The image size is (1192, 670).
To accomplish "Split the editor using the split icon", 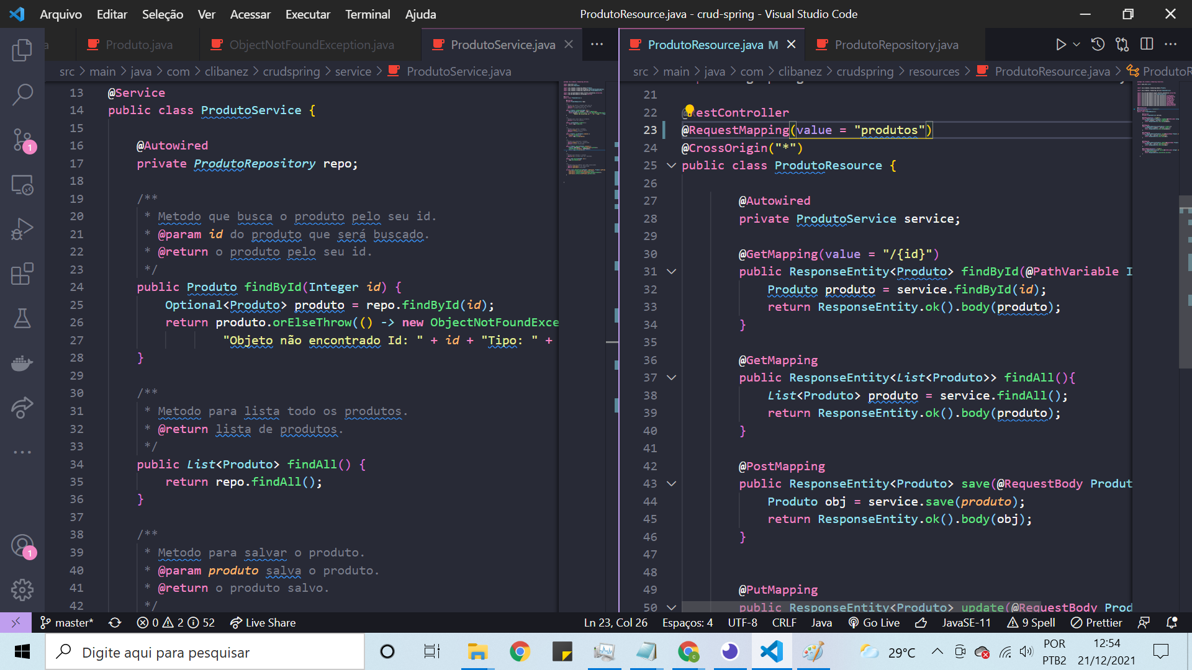I will tap(1147, 44).
